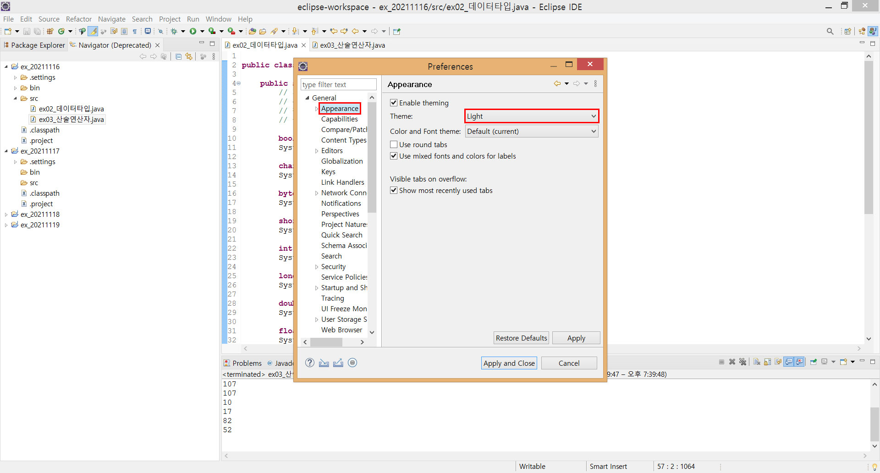Click the Apply button

[x=576, y=338]
